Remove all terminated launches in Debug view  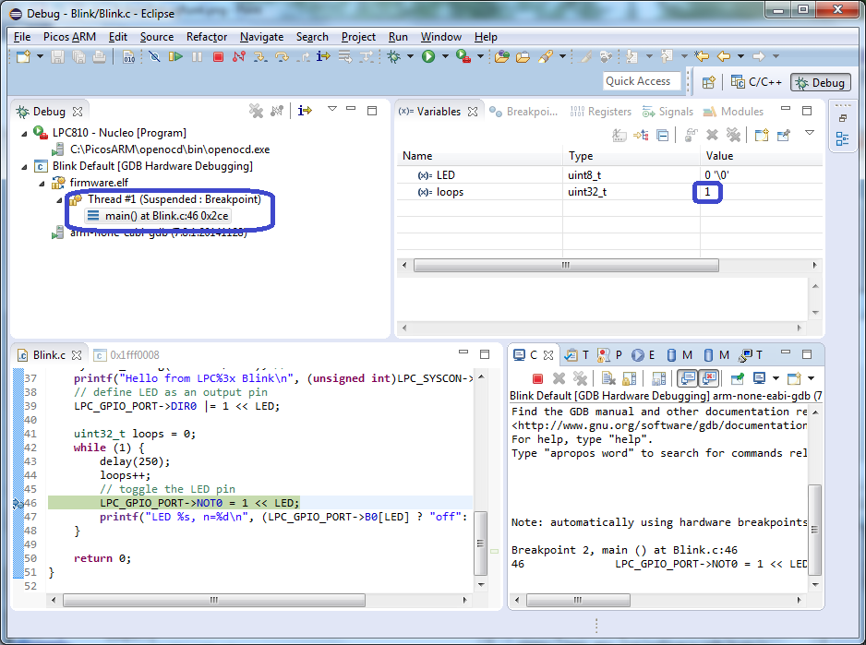point(256,111)
